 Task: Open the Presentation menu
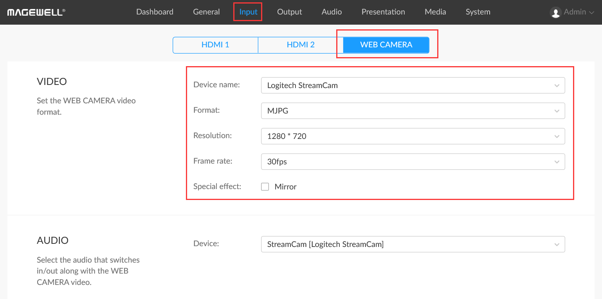(x=383, y=12)
